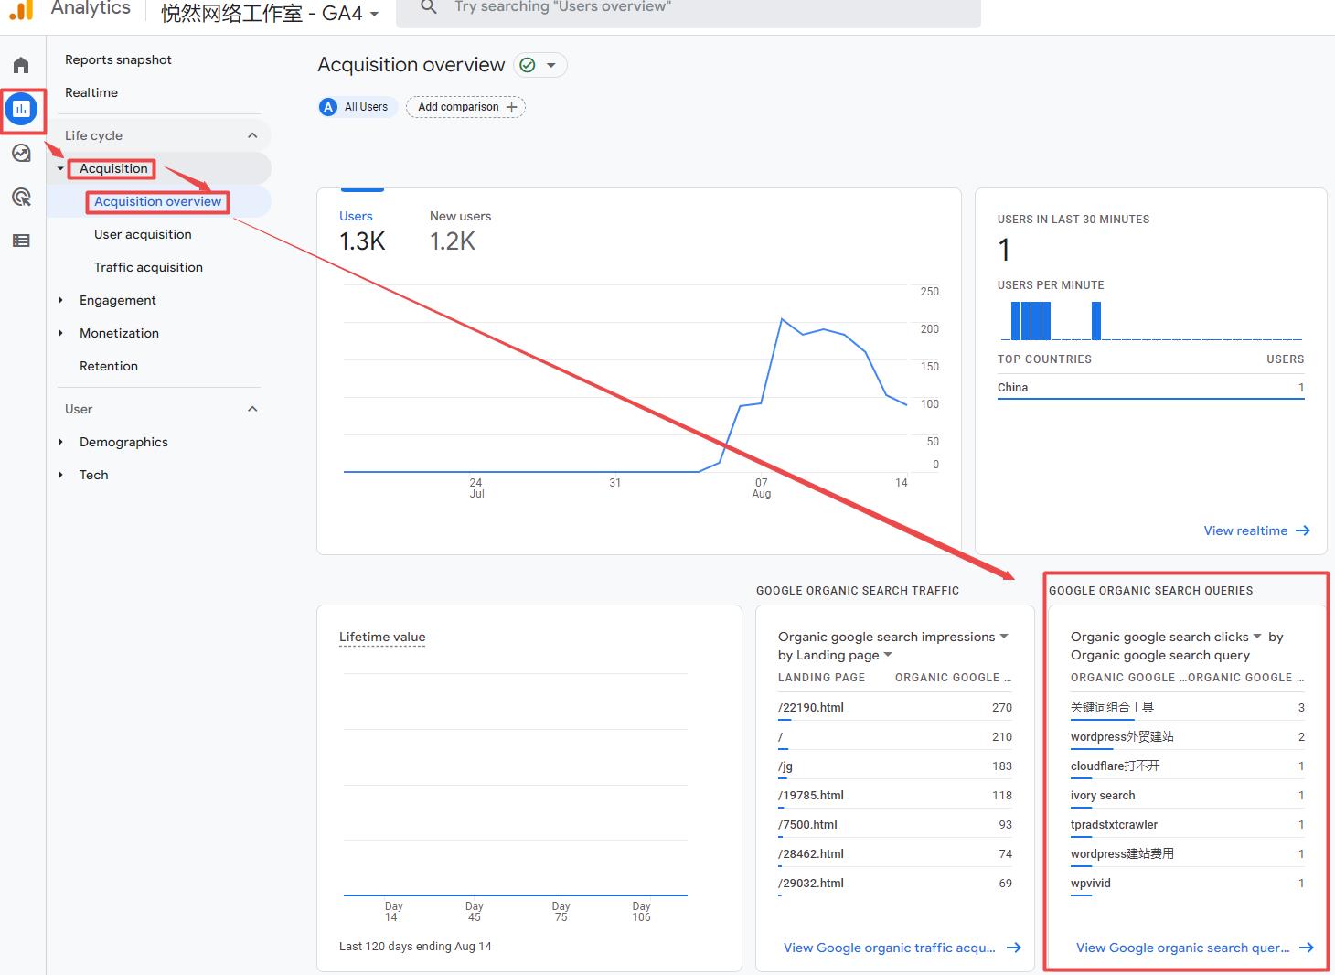Click query cloudflare打不开 row
Screen dimensions: 1335x975
[x=1188, y=766]
